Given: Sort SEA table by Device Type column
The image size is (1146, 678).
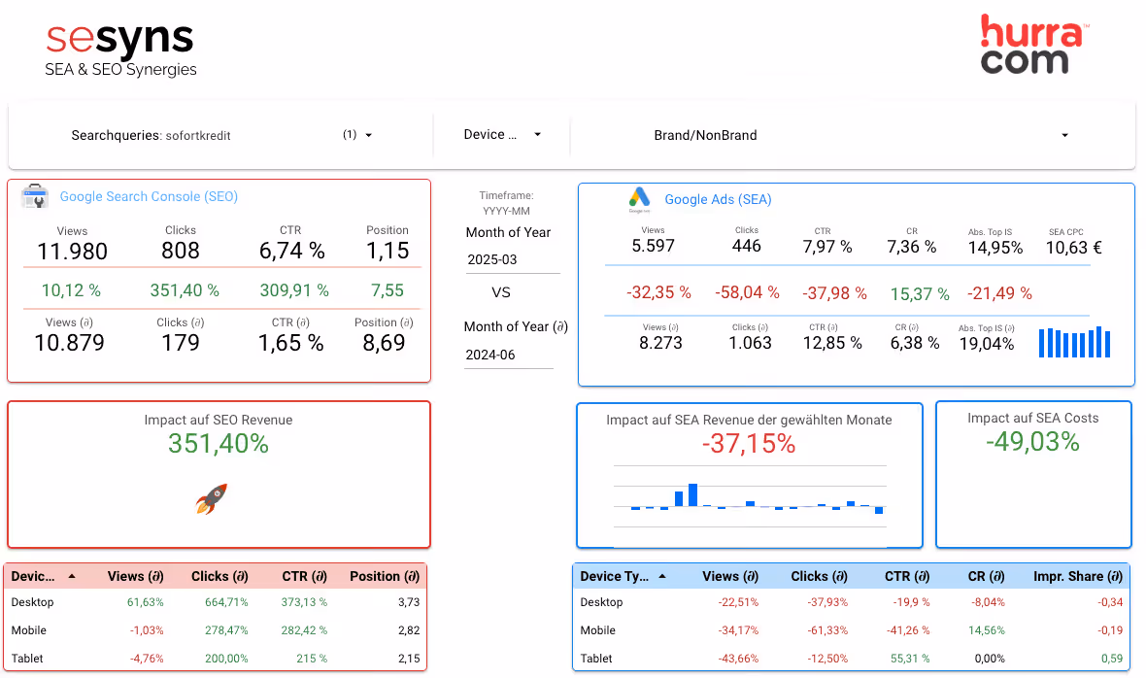Looking at the screenshot, I should coord(623,576).
